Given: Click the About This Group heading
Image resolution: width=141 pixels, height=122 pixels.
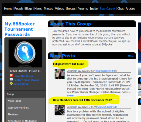Looking at the screenshot, I should 70,24.
